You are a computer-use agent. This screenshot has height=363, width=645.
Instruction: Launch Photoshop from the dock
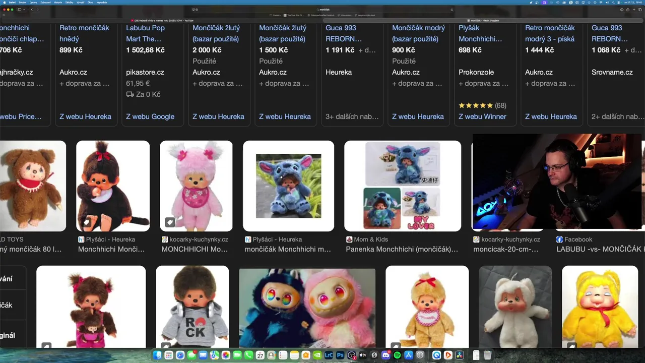pos(340,355)
